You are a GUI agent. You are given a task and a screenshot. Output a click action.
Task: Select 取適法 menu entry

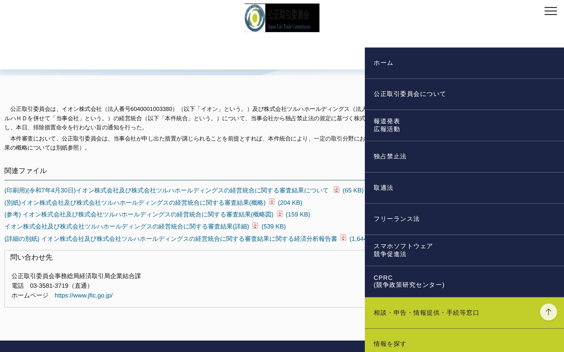(x=383, y=188)
